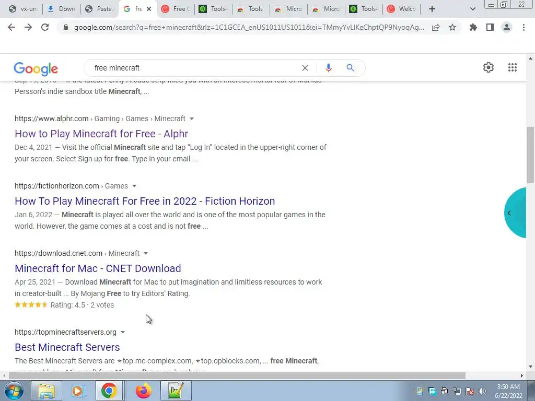535x401 pixels.
Task: Open the 'Best Minecraft Servers' result
Action: click(67, 347)
